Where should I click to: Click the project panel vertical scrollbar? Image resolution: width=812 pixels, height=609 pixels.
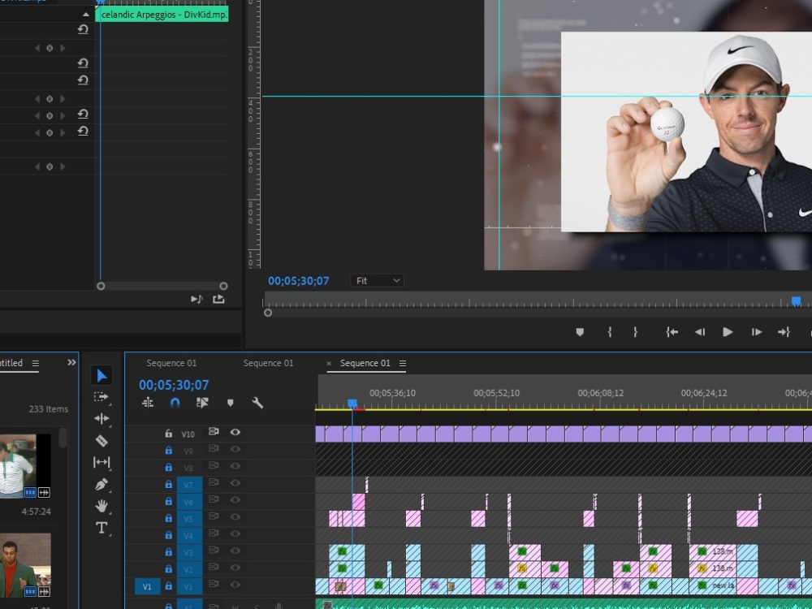coord(63,438)
